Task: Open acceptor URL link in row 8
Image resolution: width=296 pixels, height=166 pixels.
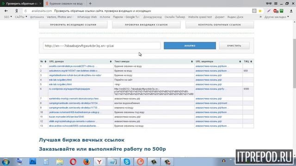Action: tap(212, 103)
